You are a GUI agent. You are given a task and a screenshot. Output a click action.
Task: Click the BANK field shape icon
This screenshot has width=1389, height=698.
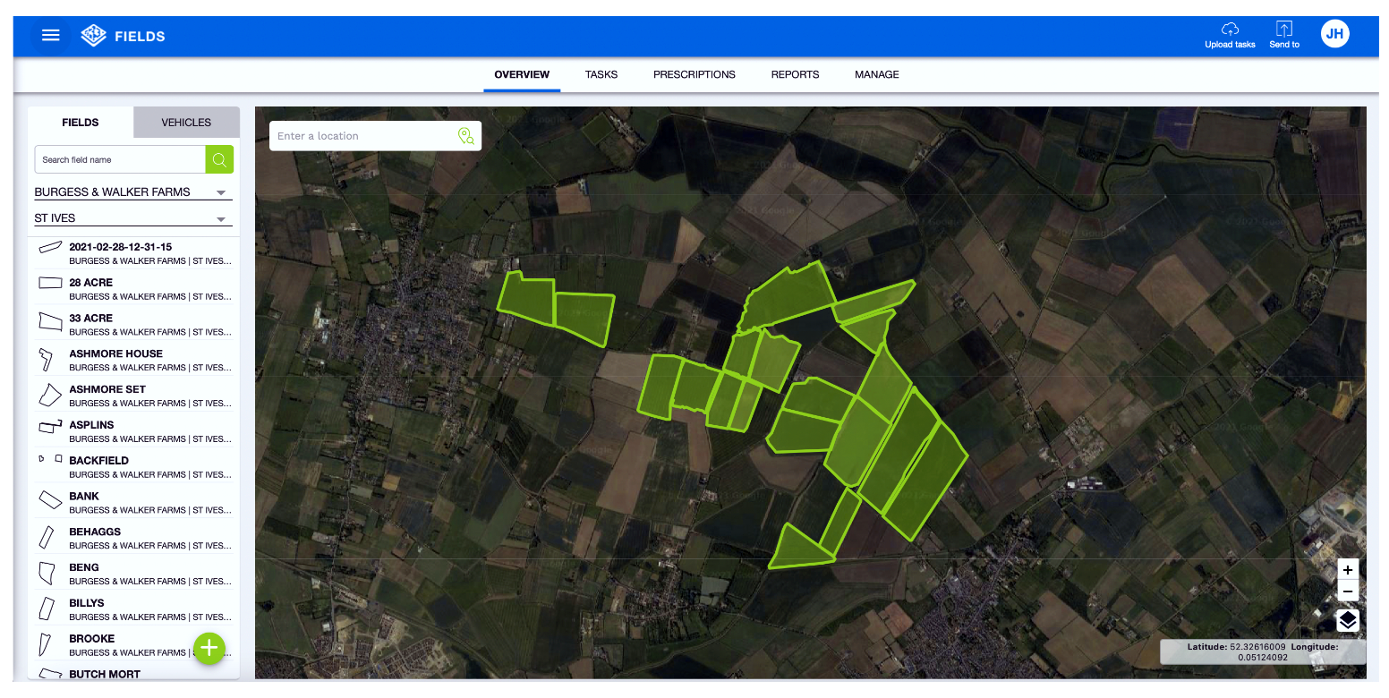(50, 499)
